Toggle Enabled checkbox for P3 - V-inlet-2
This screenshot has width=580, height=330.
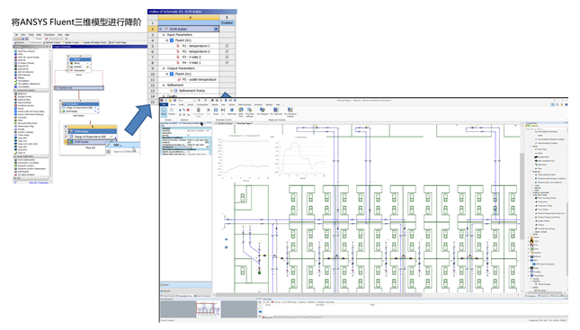227,57
